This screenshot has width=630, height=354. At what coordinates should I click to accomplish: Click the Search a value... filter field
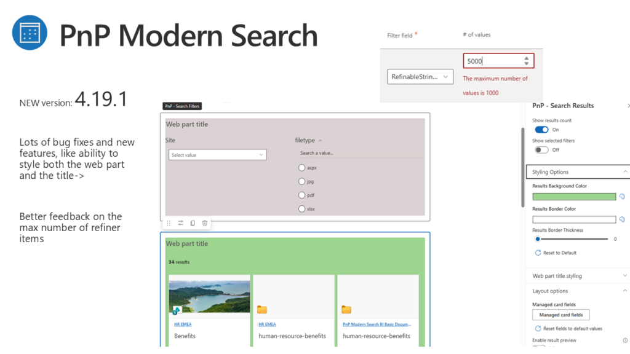(x=361, y=153)
